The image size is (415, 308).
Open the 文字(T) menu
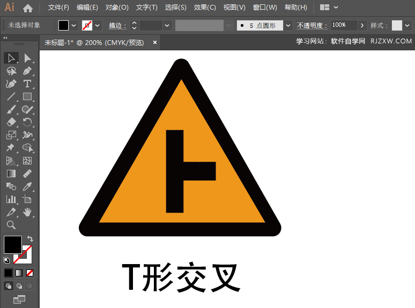click(146, 7)
